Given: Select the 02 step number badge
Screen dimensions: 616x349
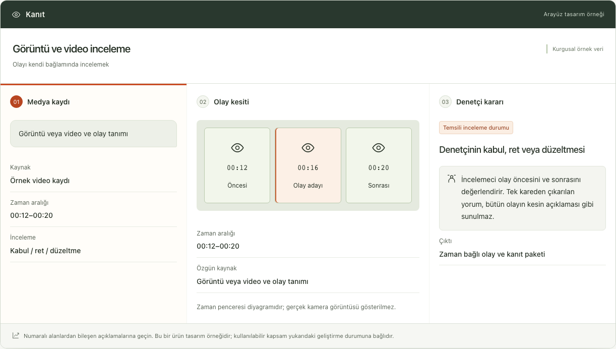Looking at the screenshot, I should 203,102.
